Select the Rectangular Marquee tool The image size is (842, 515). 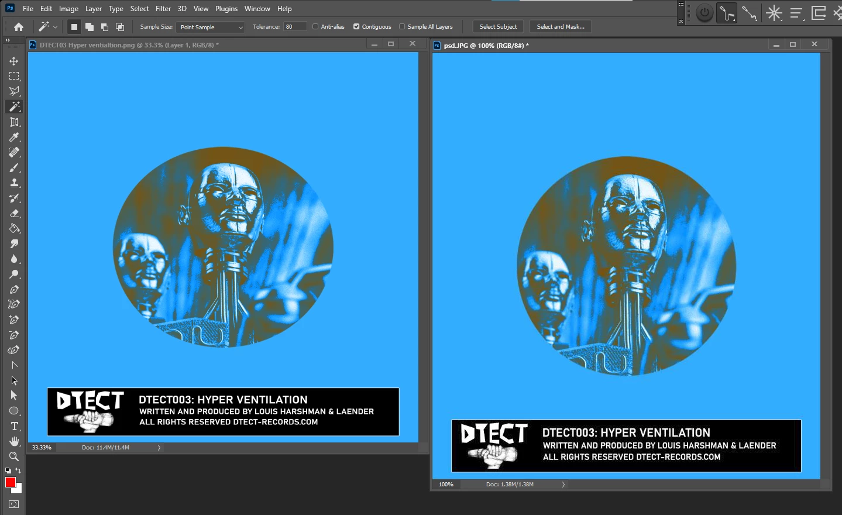pyautogui.click(x=14, y=76)
